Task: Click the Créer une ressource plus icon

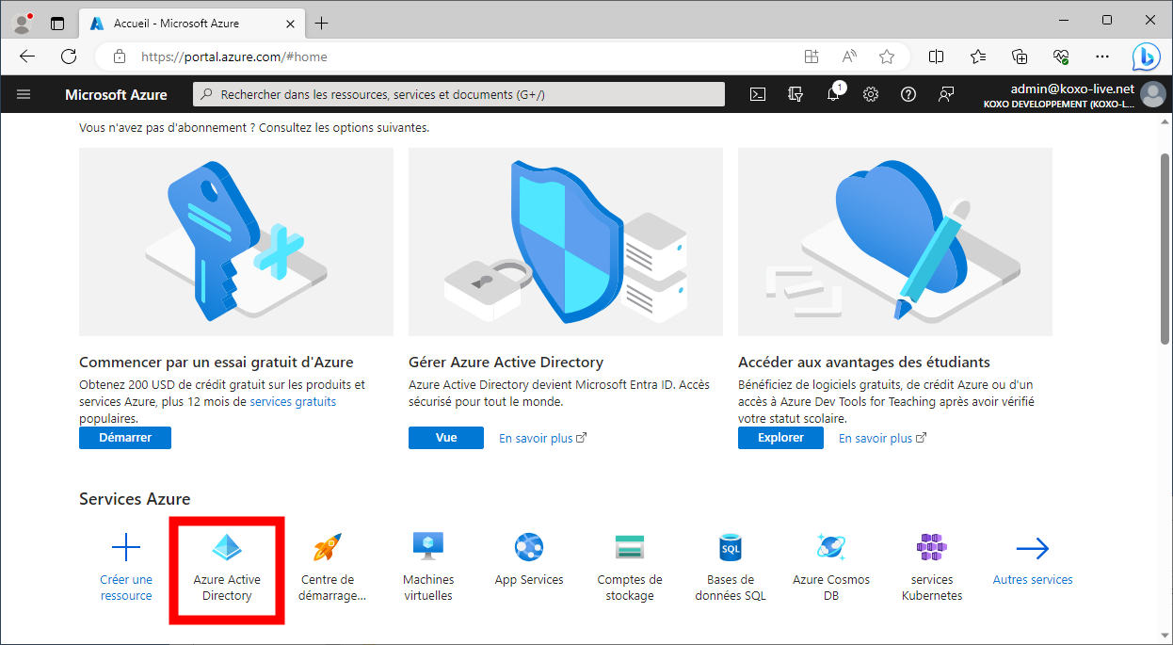Action: pyautogui.click(x=126, y=547)
